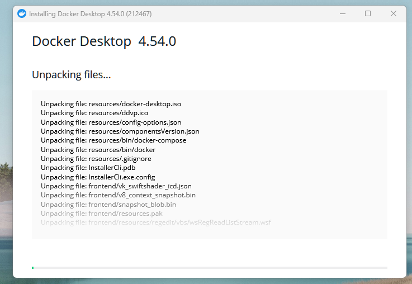Image resolution: width=412 pixels, height=284 pixels.
Task: Select the frontend/resources.pak log line
Action: pyautogui.click(x=102, y=214)
